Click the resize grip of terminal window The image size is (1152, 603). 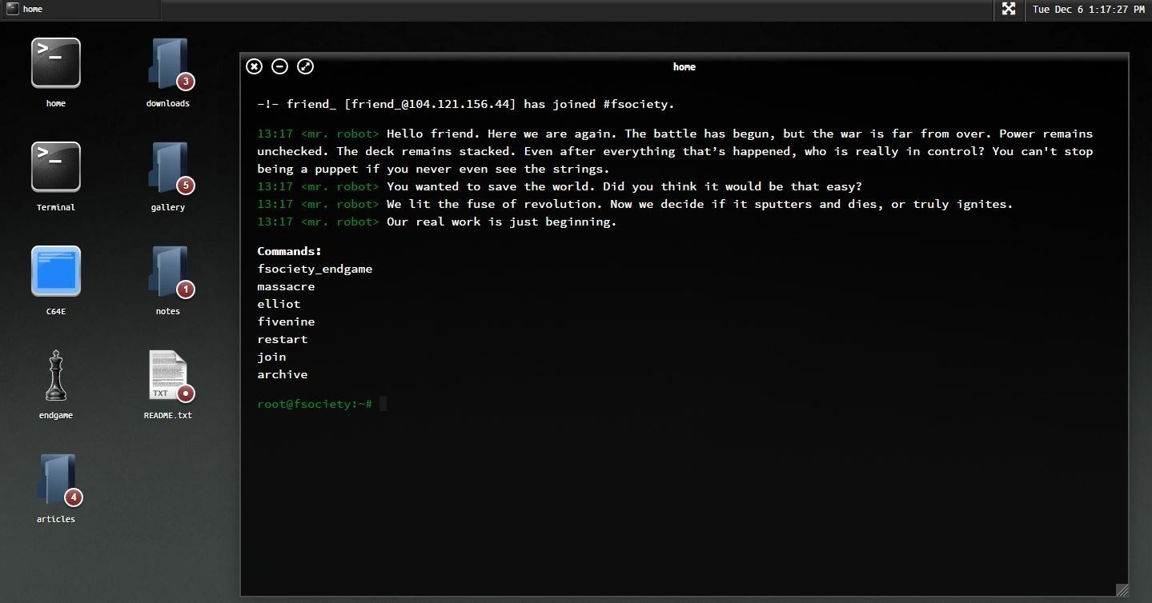(x=1122, y=590)
